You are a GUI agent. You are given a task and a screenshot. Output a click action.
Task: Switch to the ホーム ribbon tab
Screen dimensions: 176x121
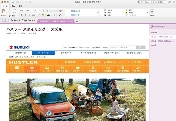pos(5,6)
